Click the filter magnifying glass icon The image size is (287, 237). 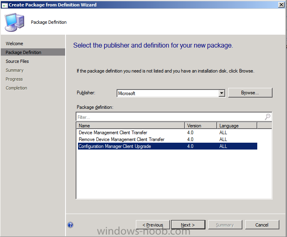[268, 116]
